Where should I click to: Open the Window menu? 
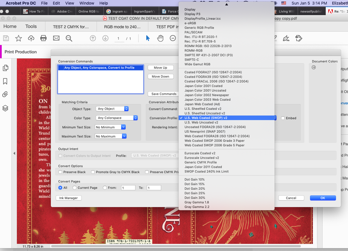click(x=87, y=3)
